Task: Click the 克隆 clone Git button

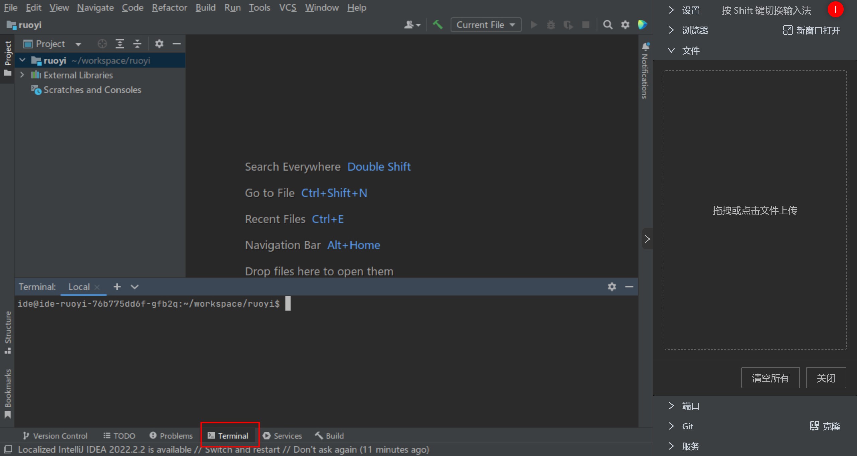Action: coord(825,426)
